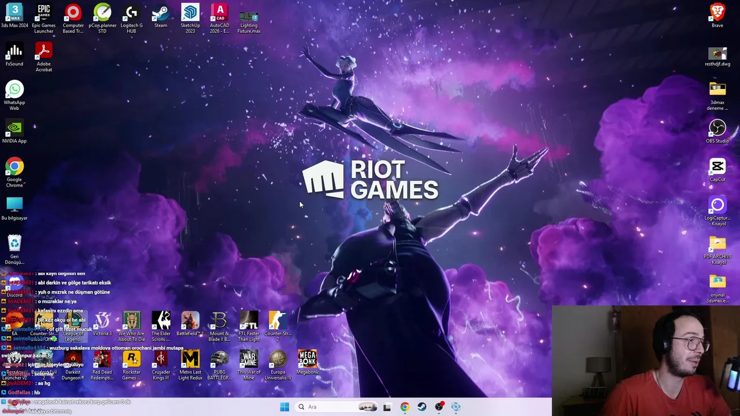Open the PDF ARCHIVE Kısayol folder
This screenshot has width=740, height=416.
coord(717,249)
